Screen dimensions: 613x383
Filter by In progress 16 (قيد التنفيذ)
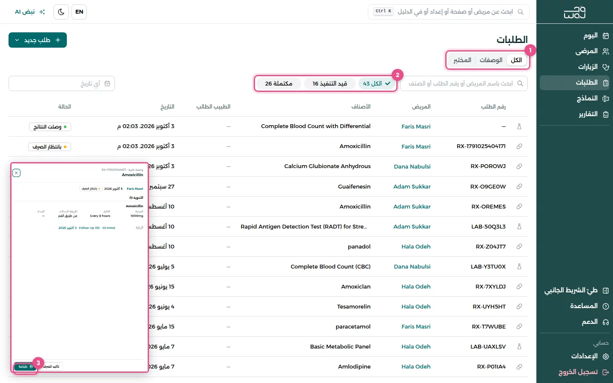330,83
